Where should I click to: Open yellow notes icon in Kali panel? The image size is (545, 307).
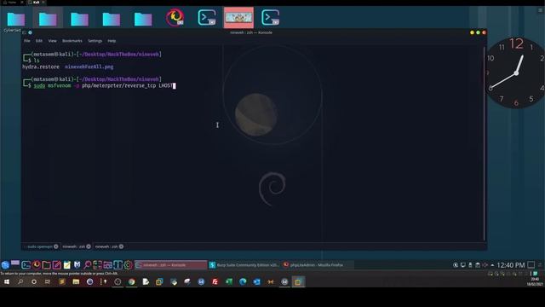click(x=66, y=265)
